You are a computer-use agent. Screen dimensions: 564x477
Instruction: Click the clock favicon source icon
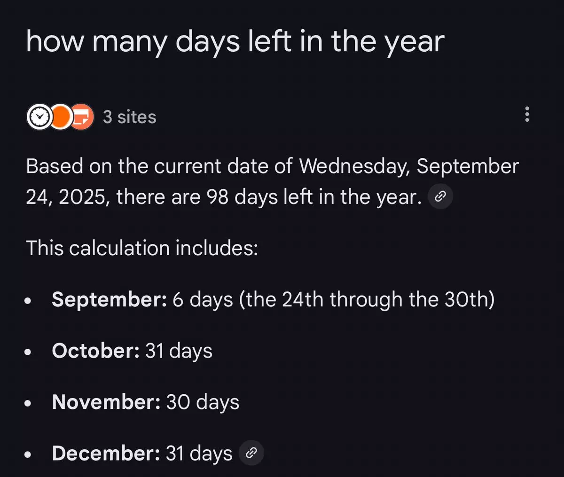pos(39,117)
